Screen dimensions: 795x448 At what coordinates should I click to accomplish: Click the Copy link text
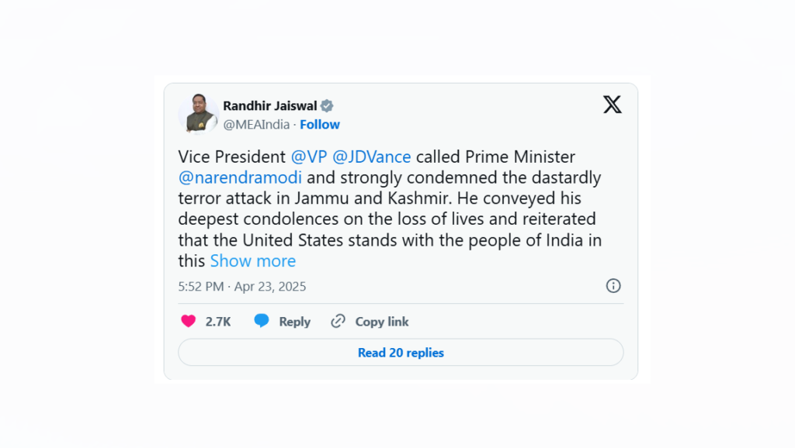pyautogui.click(x=382, y=322)
